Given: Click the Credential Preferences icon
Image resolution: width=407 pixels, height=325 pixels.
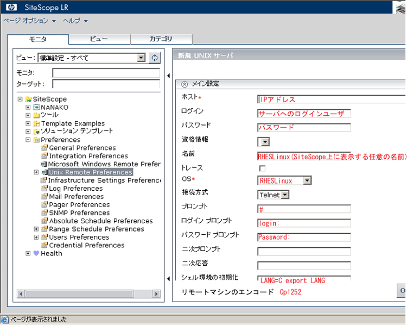Looking at the screenshot, I should click(x=44, y=245).
